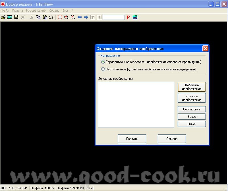Viewport: 228px width, 191px height.
Task: Click the empty Исходные изображения list box
Action: tap(136, 104)
